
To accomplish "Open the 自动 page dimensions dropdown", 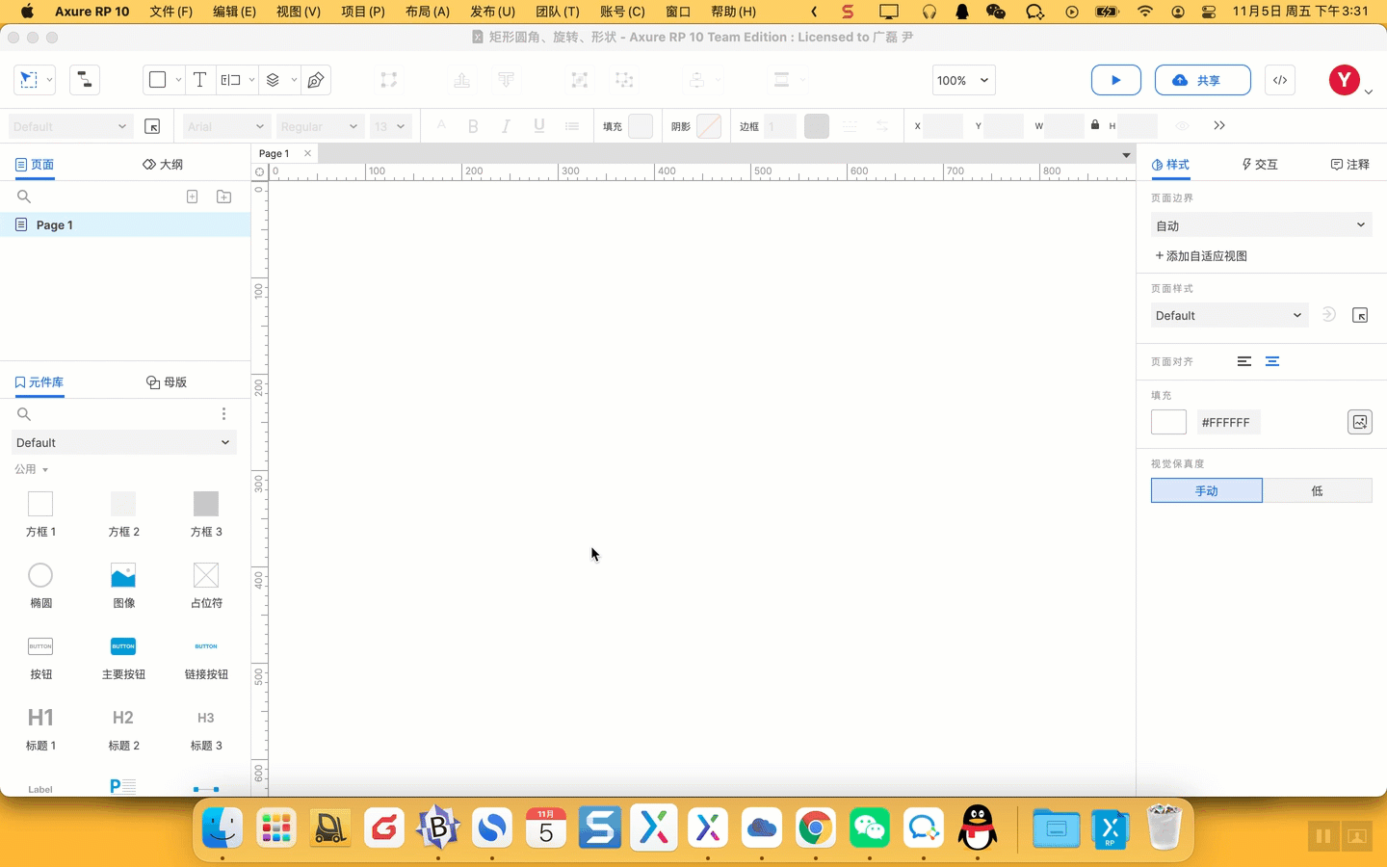I will (x=1262, y=225).
